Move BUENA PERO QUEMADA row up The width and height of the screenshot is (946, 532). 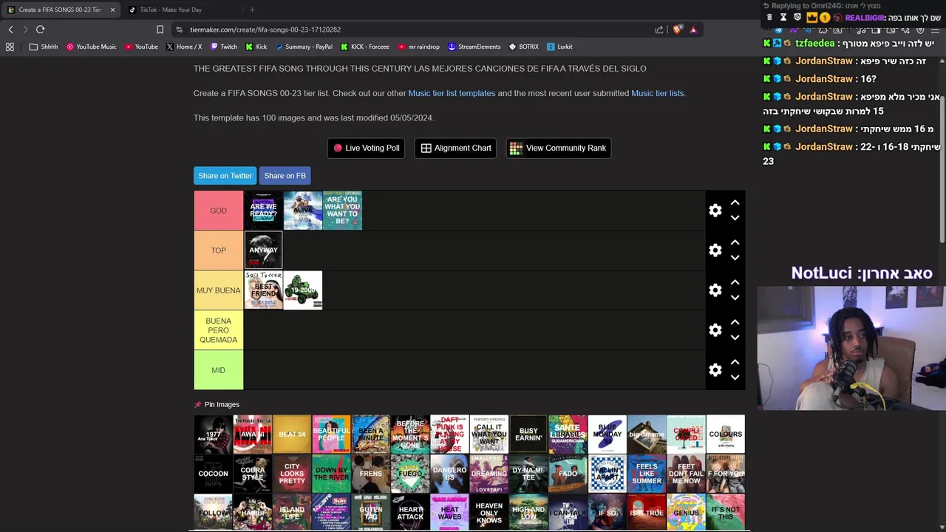coord(735,322)
